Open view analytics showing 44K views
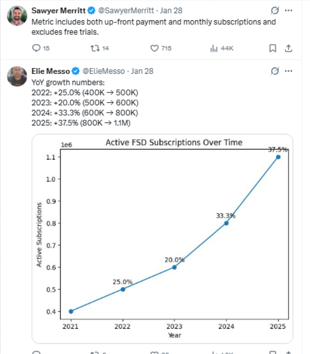Screen dimensions: 310x354 coord(213,48)
